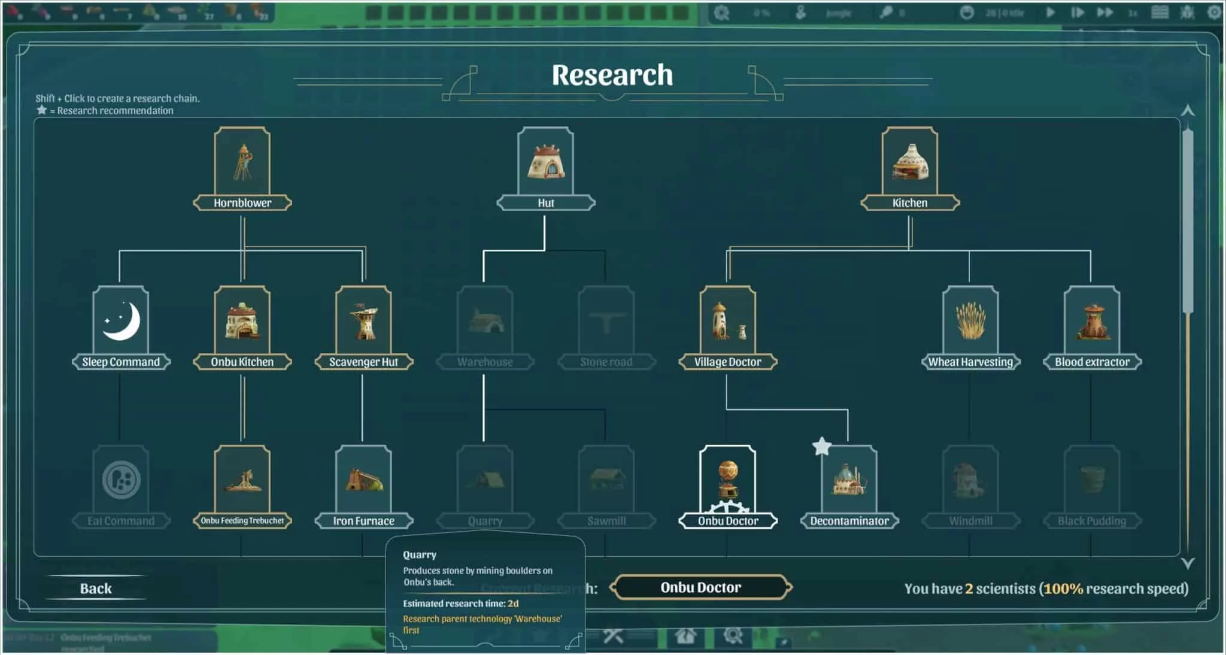Select the in-progress Onbu Doctor node
Screen dimensions: 1226x655
tap(728, 487)
